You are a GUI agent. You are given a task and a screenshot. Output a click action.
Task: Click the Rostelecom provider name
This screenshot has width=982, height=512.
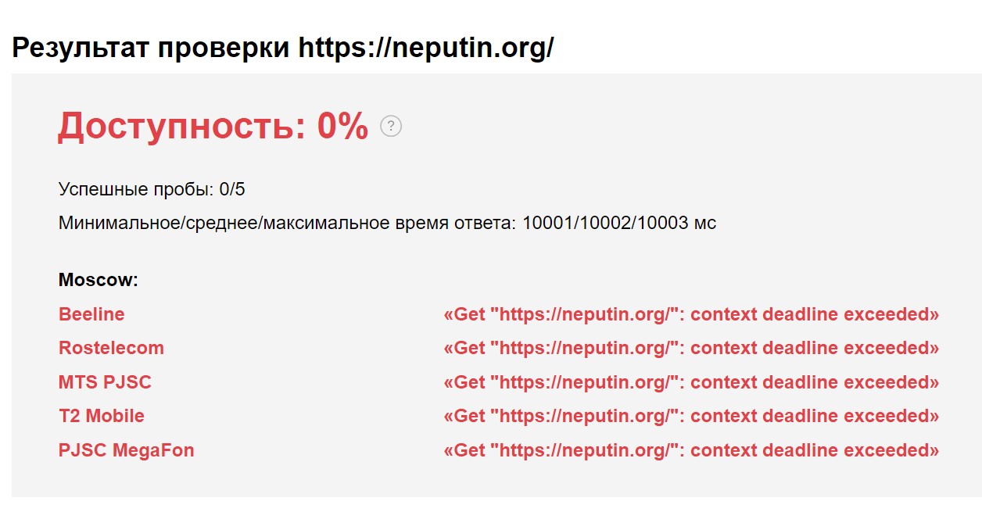(111, 348)
